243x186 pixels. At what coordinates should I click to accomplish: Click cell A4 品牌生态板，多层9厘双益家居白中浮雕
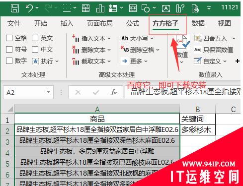pos(97,151)
